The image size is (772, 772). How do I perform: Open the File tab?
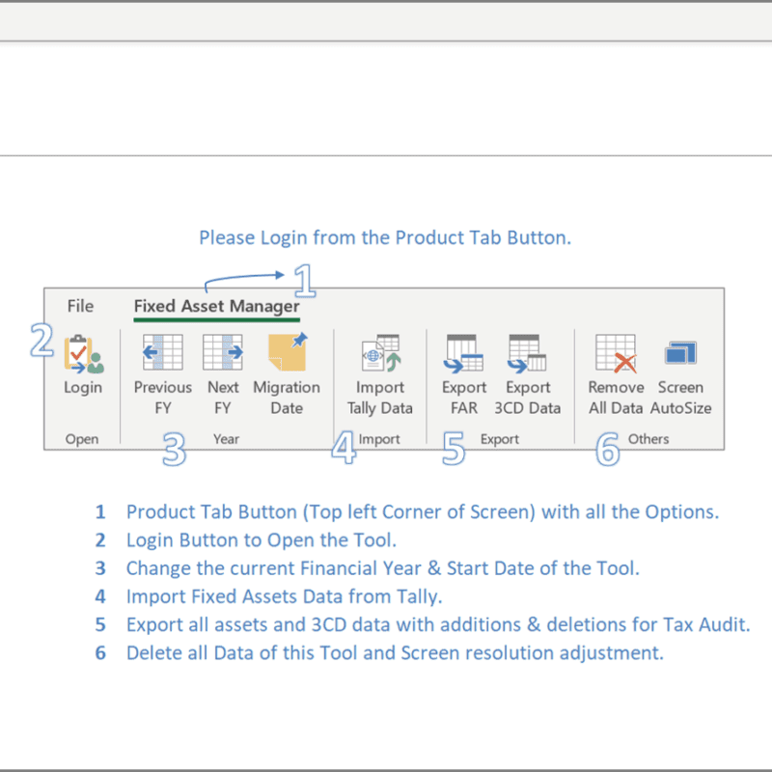[x=80, y=306]
